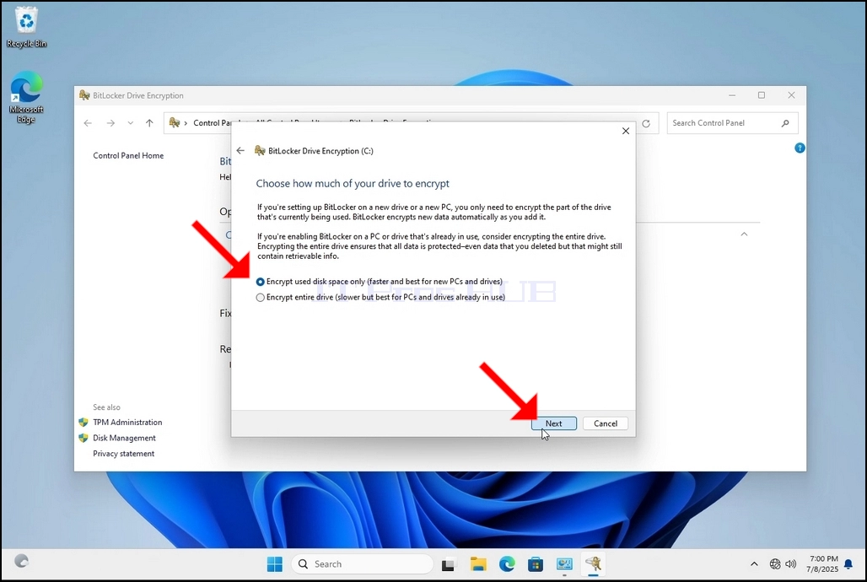The image size is (867, 582).
Task: Open the Recycle Bin desktop icon
Action: [26, 27]
